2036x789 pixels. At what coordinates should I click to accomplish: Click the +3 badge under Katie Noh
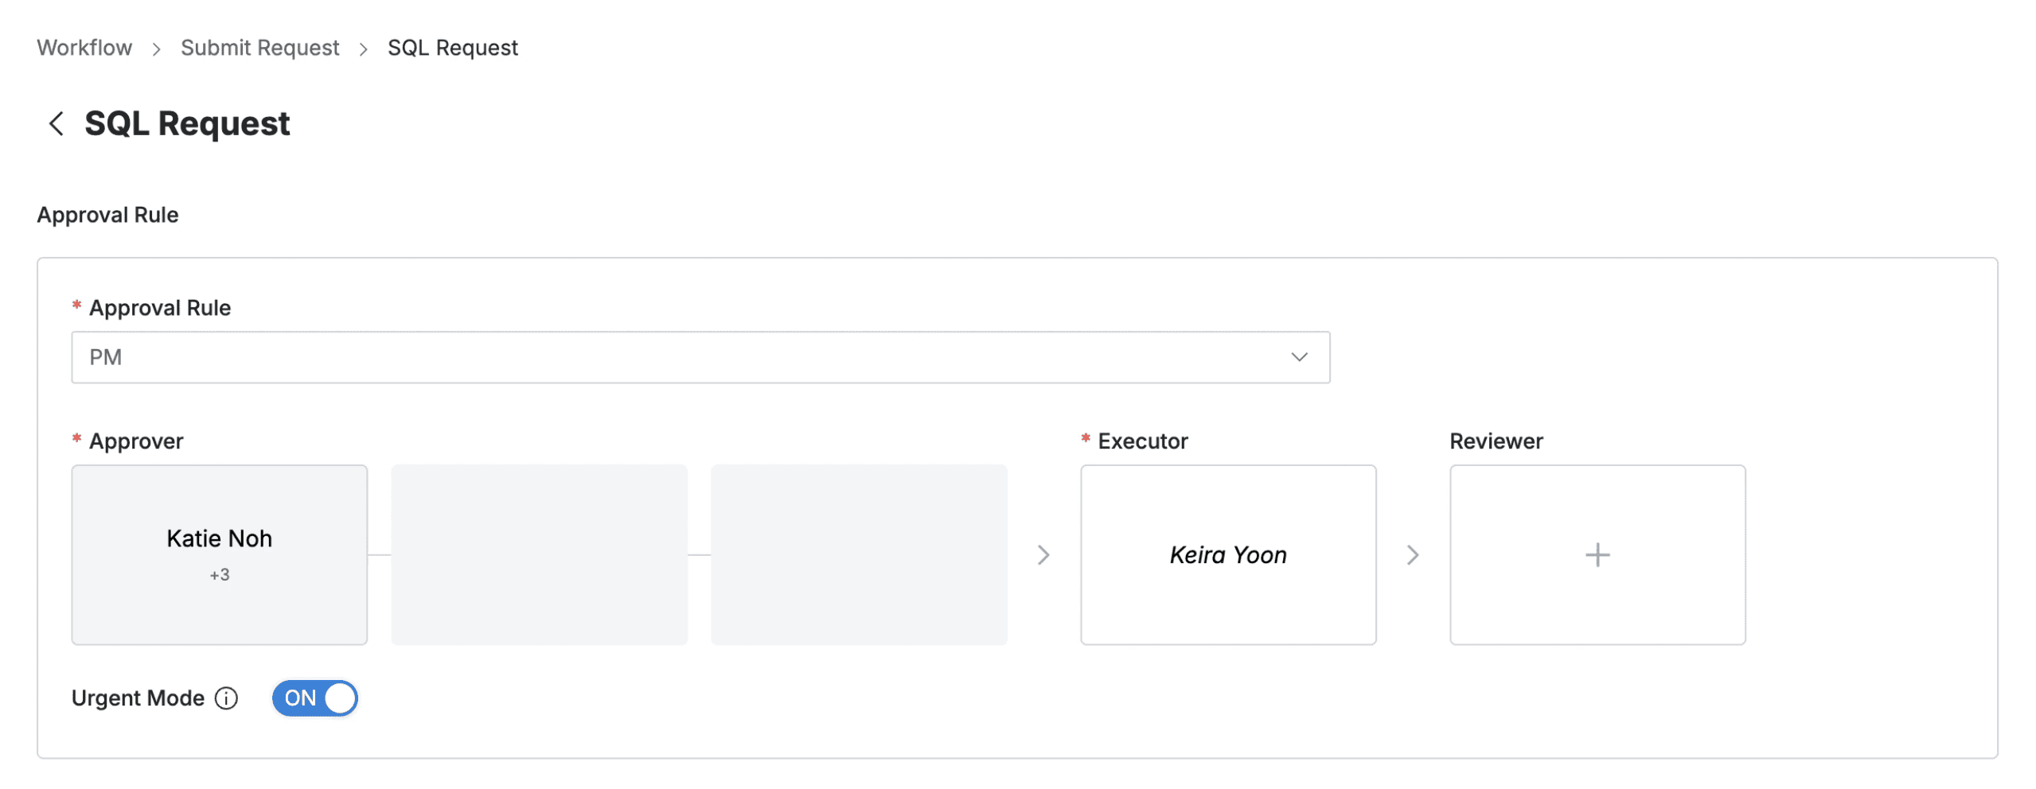pos(218,573)
